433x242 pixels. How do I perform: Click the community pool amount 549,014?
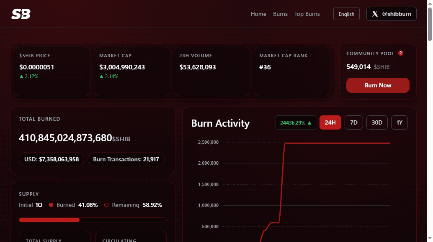point(358,67)
